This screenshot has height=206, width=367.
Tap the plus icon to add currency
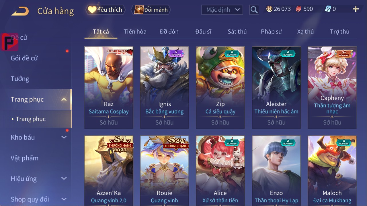point(356,9)
